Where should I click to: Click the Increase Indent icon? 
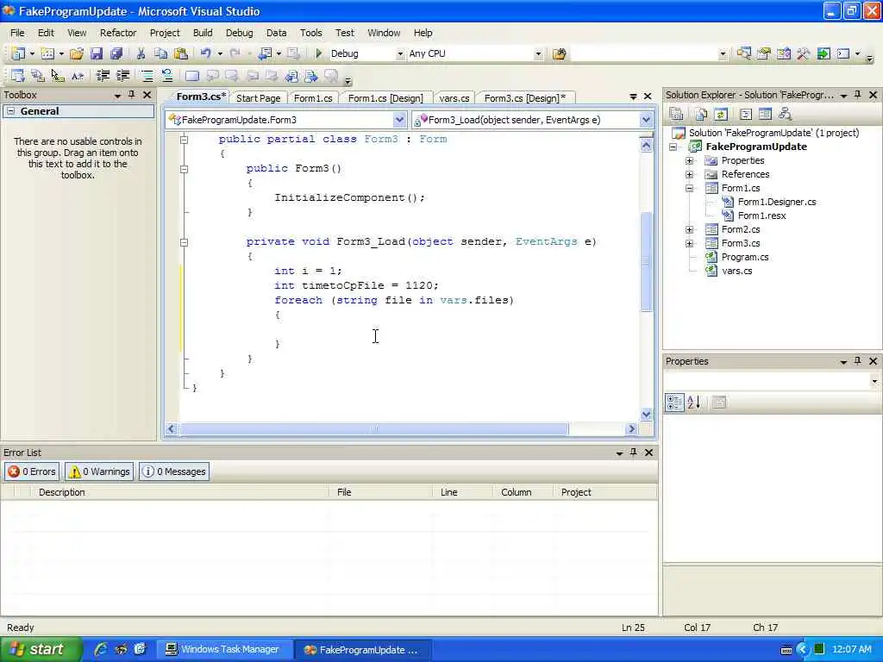(x=122, y=76)
